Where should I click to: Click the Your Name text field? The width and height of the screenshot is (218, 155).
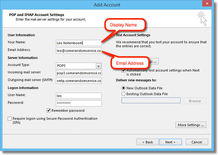pos(79,43)
